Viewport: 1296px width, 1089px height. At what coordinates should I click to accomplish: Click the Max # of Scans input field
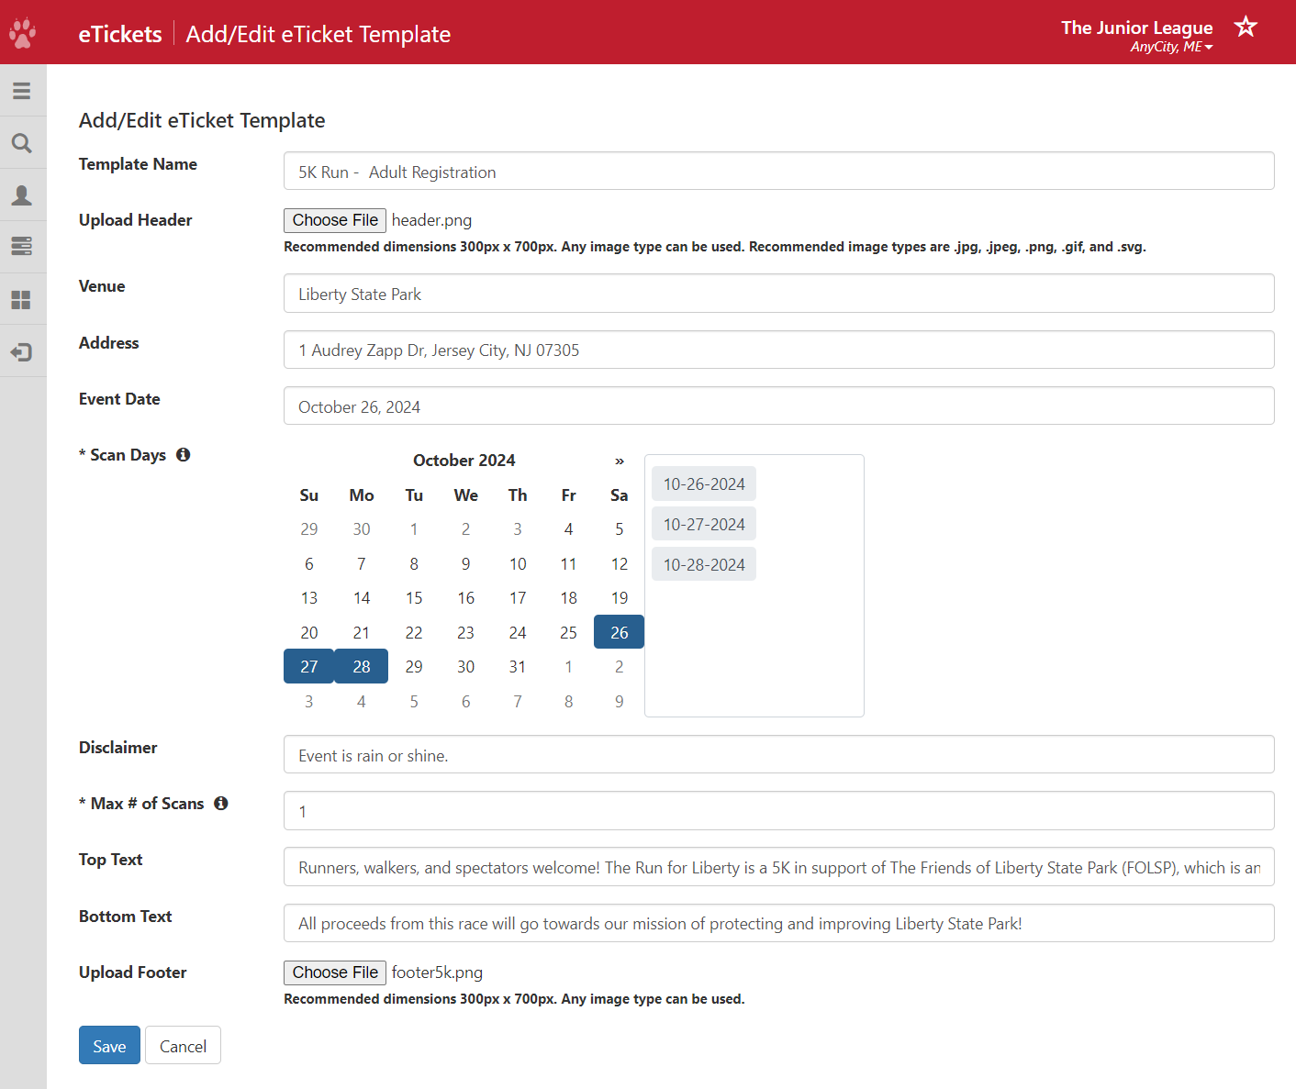[x=778, y=811]
